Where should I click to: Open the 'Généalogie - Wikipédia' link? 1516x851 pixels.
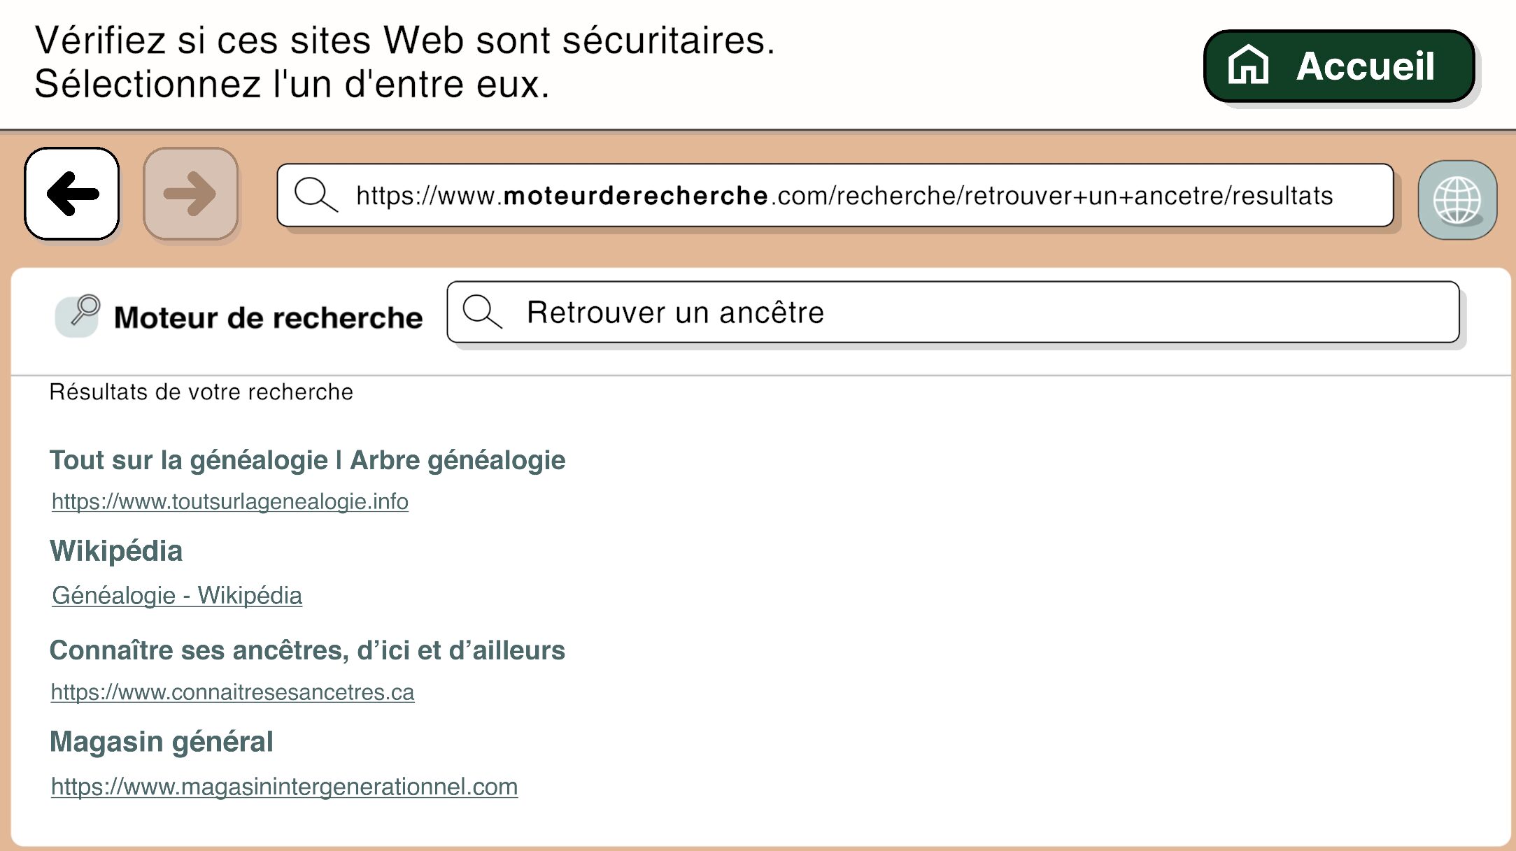(x=177, y=596)
